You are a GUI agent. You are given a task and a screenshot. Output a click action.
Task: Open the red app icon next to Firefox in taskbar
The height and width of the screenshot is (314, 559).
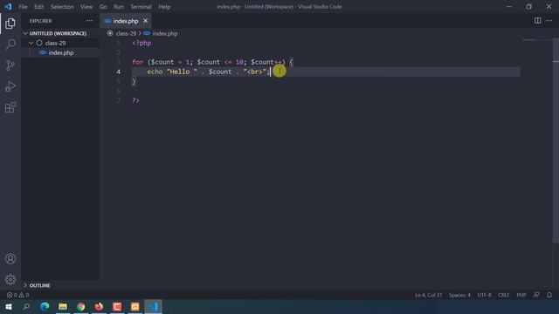click(117, 306)
